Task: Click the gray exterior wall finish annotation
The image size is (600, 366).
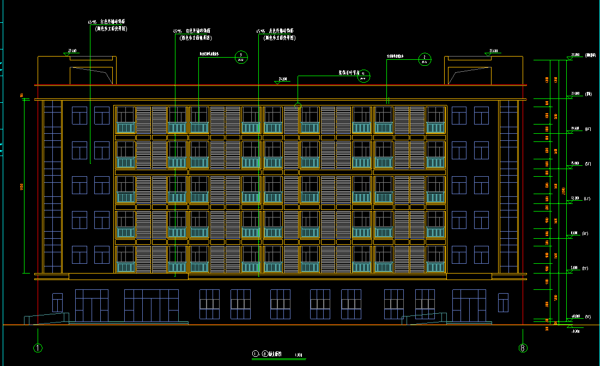Action: click(276, 35)
